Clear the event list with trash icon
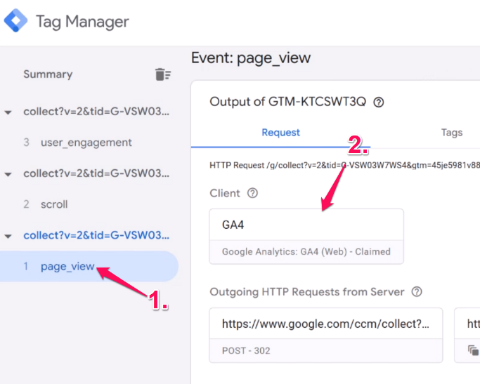 pos(163,74)
